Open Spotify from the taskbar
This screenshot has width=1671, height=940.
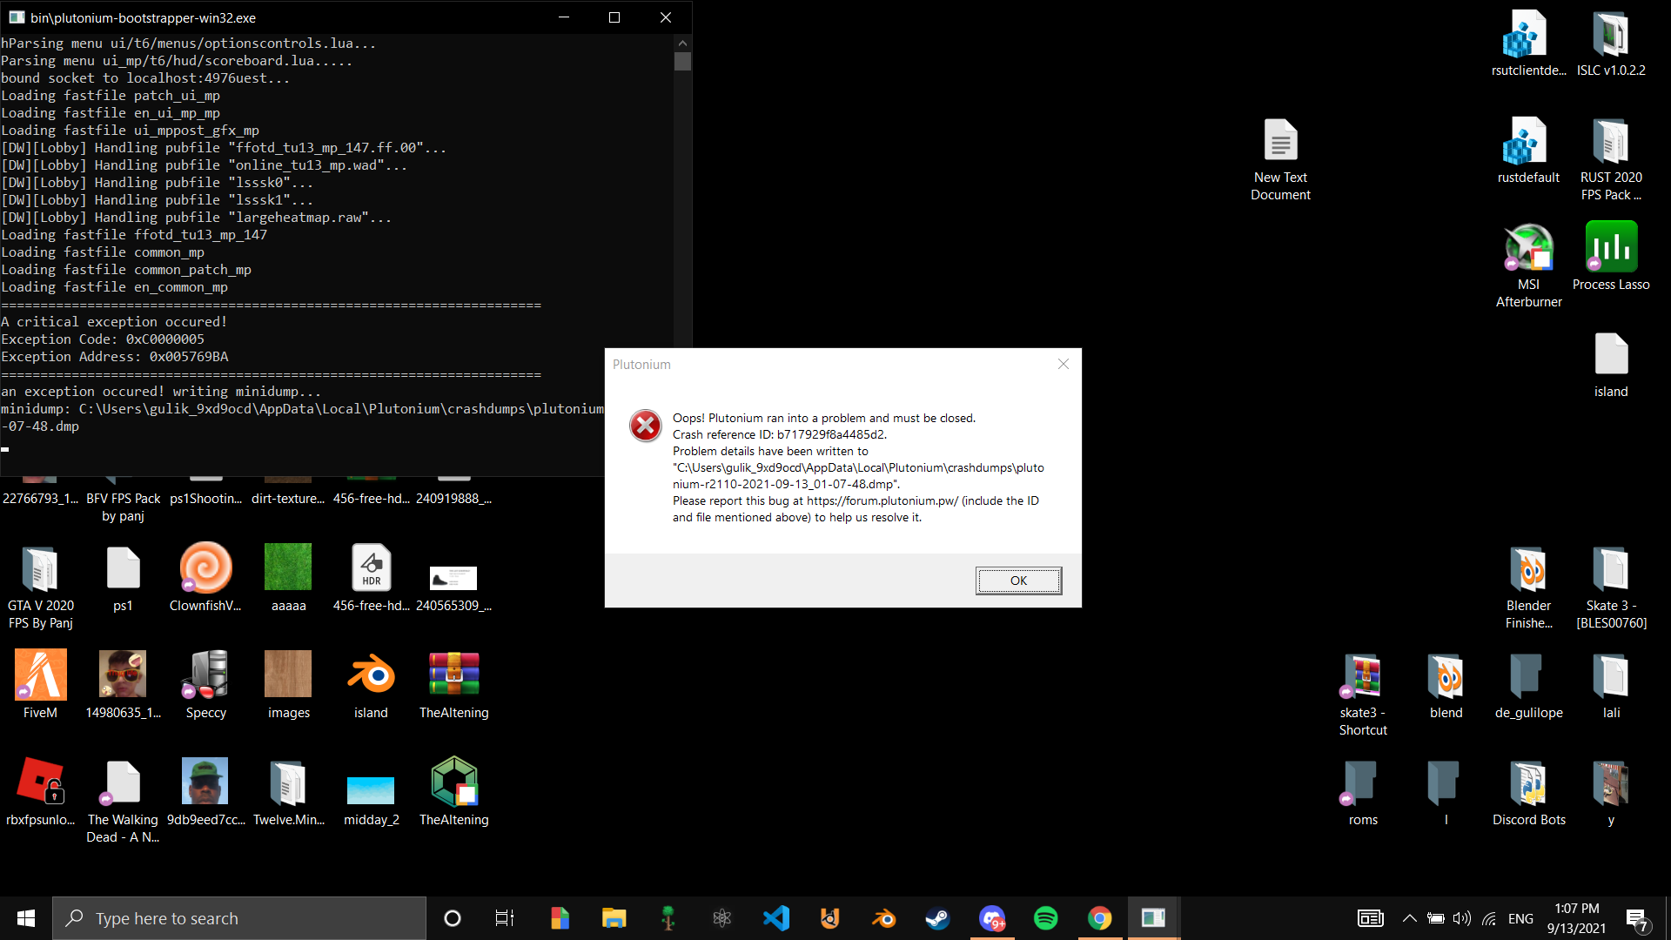pyautogui.click(x=1045, y=918)
